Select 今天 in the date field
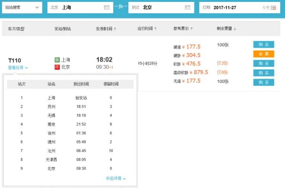Screen dimensions: 285x188 pyautogui.click(x=266, y=8)
